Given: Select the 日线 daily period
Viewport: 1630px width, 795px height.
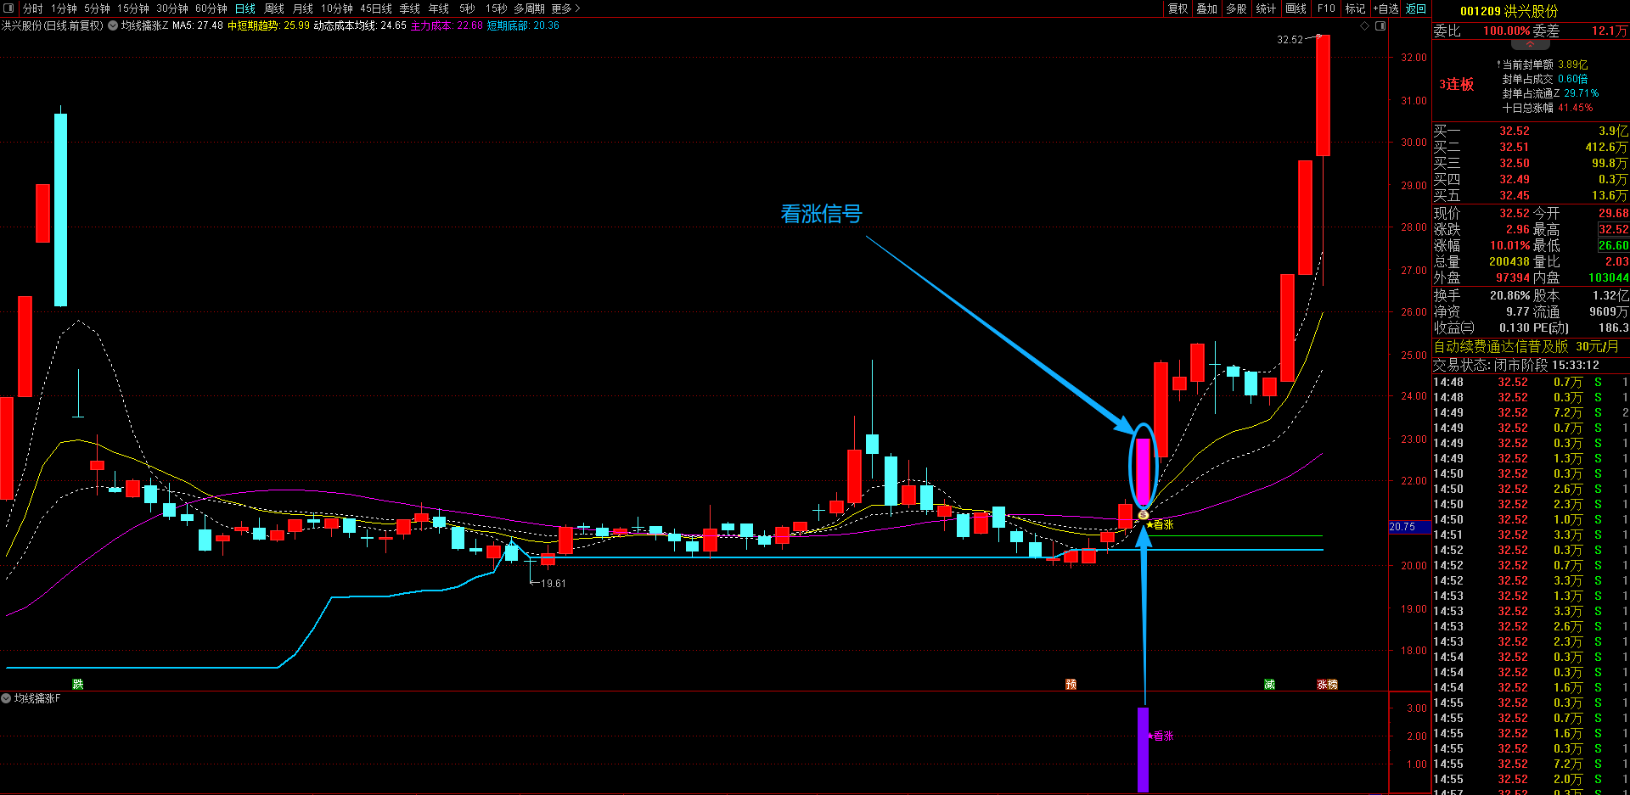Looking at the screenshot, I should coord(245,8).
